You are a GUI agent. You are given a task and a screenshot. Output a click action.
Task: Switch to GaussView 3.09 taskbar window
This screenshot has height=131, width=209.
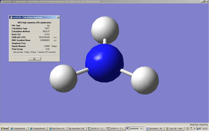pyautogui.click(x=77, y=129)
